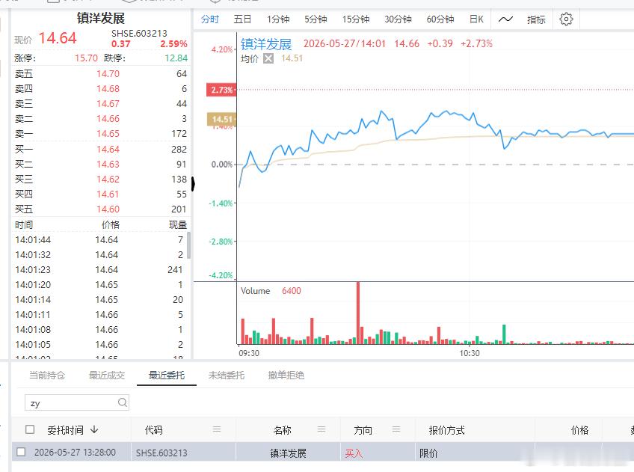The image size is (634, 472).
Task: Click the 现价 14.64 current price
Action: pyautogui.click(x=58, y=38)
